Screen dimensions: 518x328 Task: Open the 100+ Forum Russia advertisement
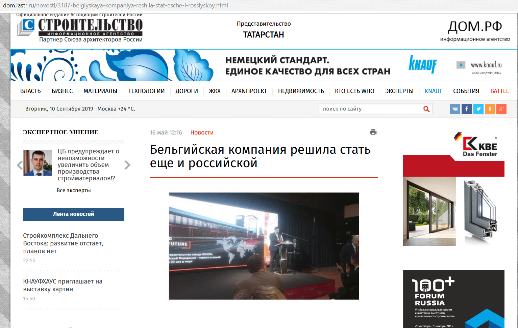[x=454, y=299]
